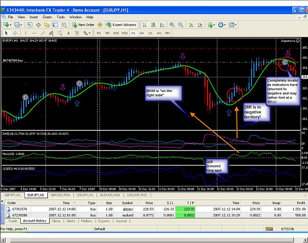Pick the equidistant channel tool

click(51, 33)
